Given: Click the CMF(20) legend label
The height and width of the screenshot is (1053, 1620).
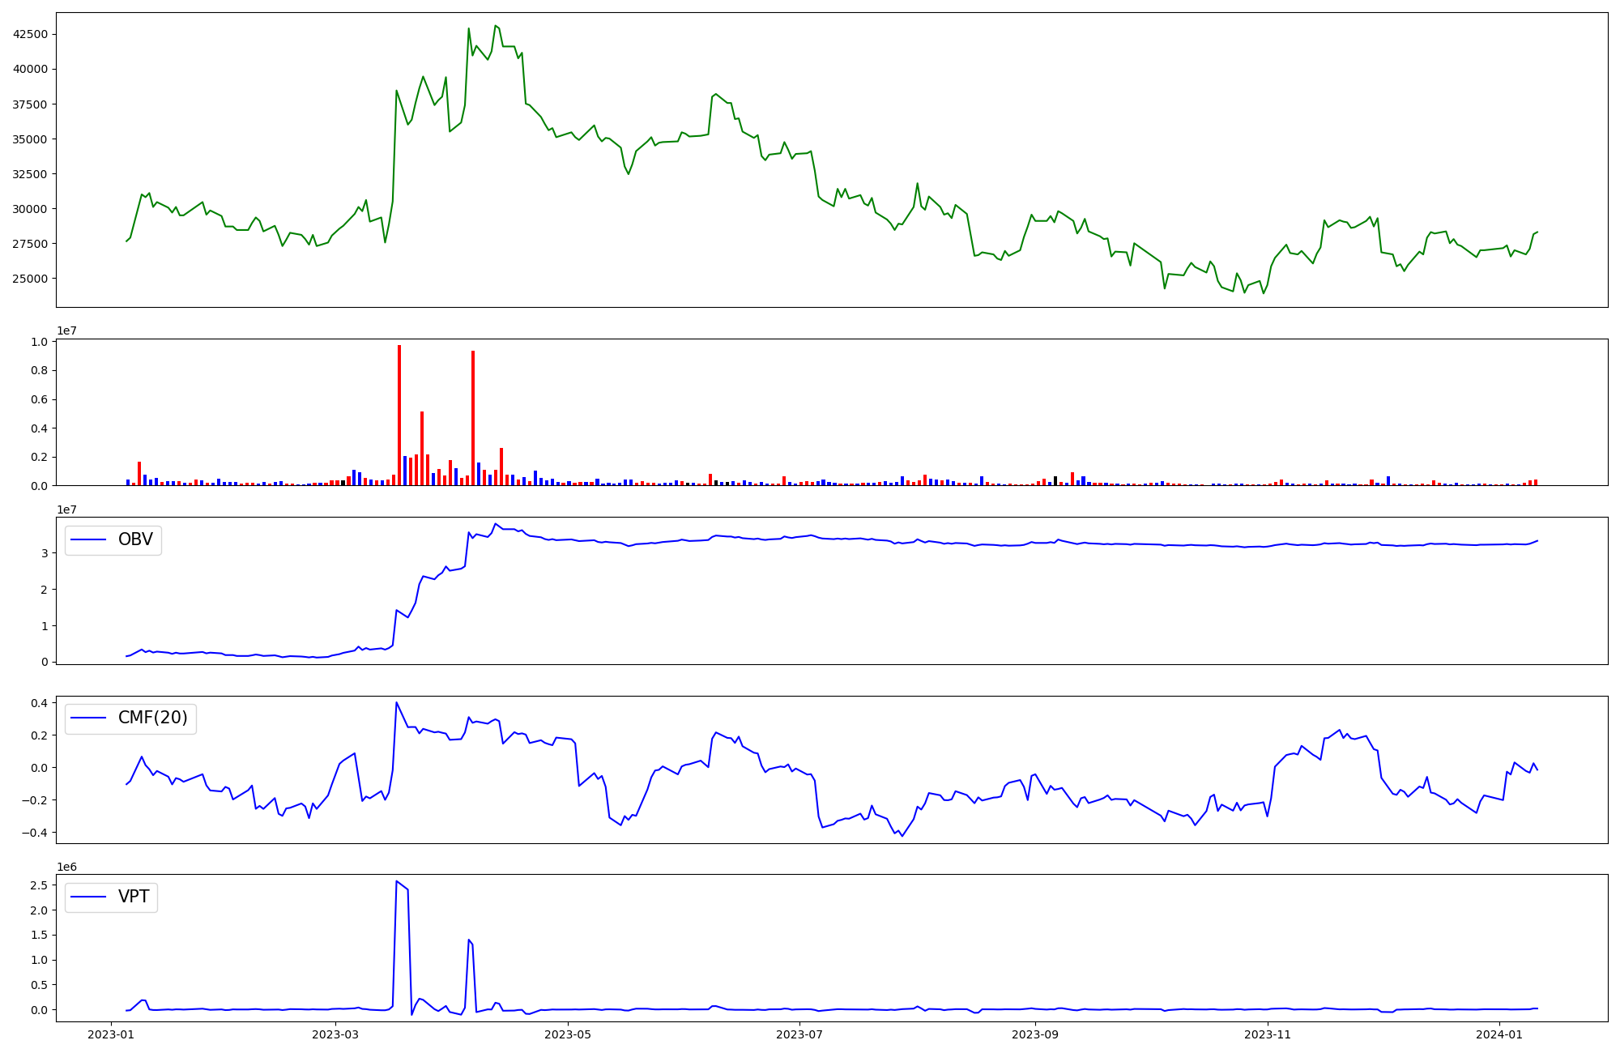Looking at the screenshot, I should click(152, 718).
